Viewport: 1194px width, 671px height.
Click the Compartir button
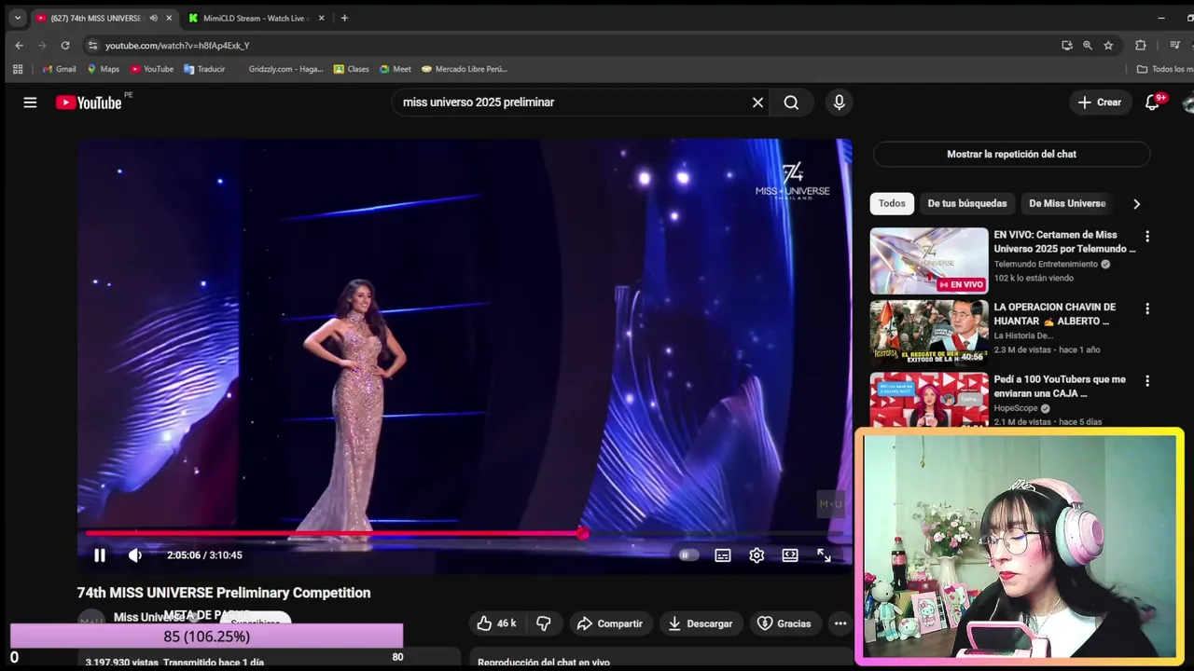tap(610, 623)
